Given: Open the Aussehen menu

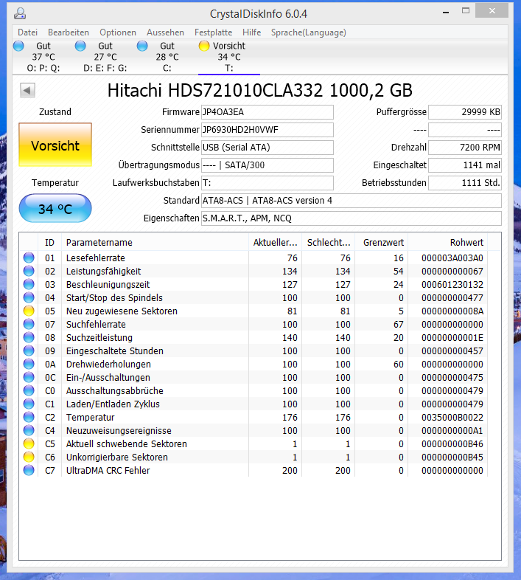Looking at the screenshot, I should click(165, 32).
